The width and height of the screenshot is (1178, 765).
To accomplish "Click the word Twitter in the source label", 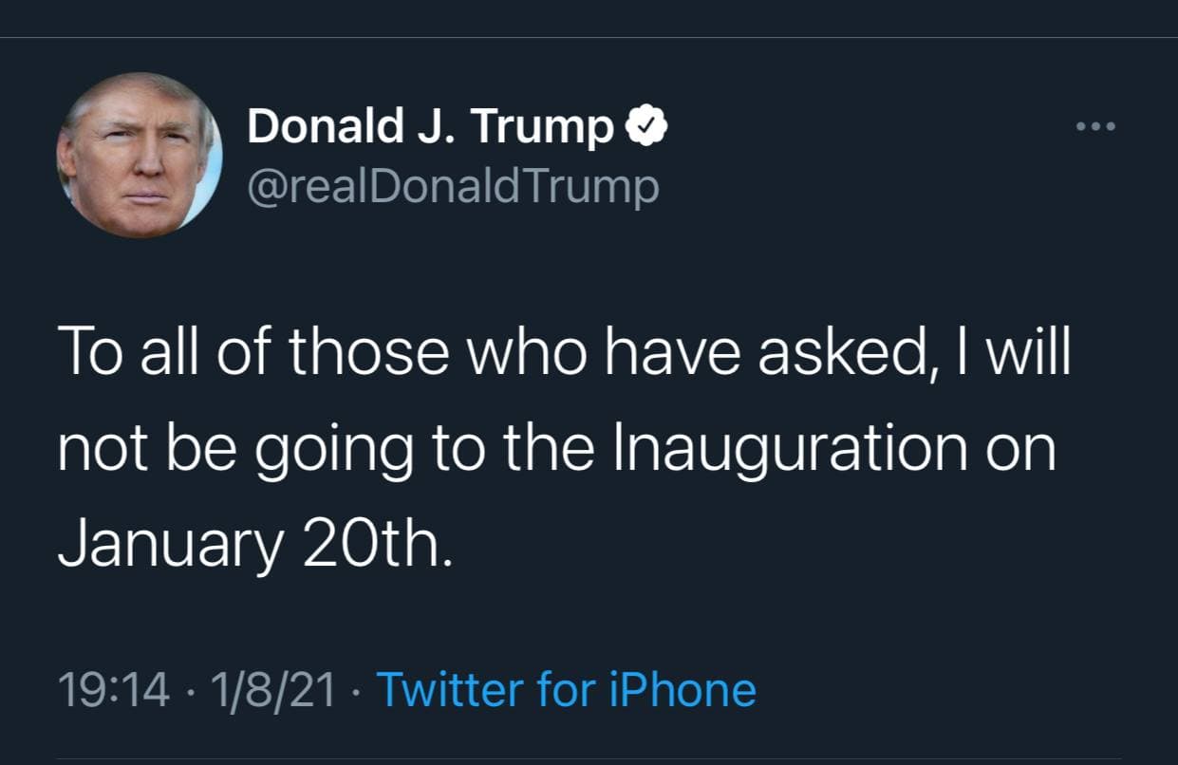I will pyautogui.click(x=451, y=690).
